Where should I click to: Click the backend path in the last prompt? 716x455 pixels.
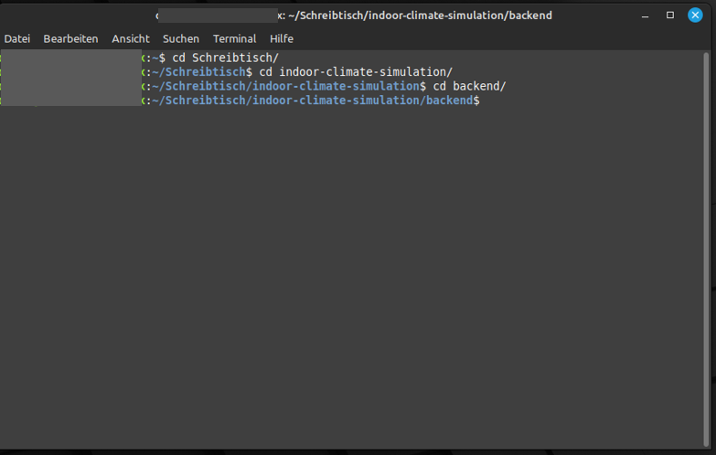point(311,100)
